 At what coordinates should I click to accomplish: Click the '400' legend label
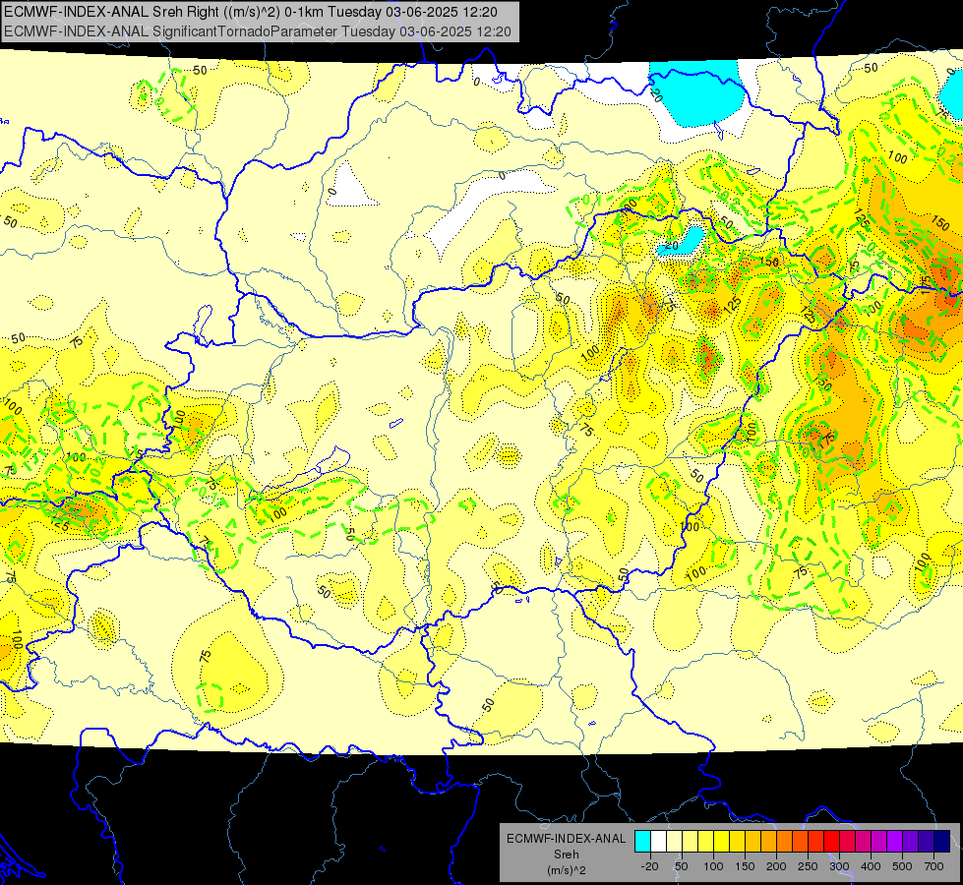pos(871,866)
